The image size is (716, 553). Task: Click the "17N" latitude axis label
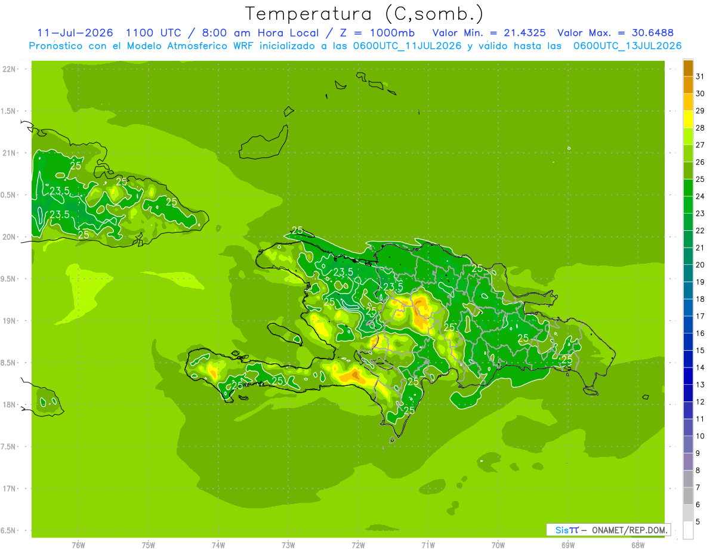[10, 489]
